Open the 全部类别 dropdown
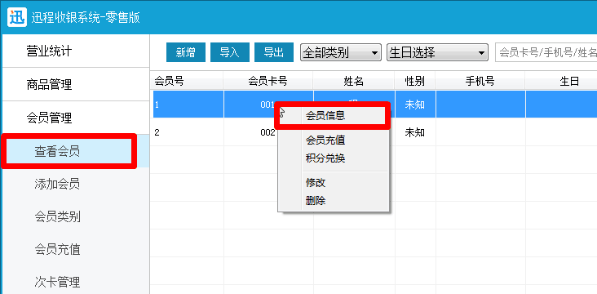597x294 pixels. coord(341,52)
